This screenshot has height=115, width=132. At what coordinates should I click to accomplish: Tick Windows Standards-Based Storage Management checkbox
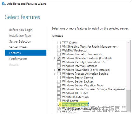point(59,89)
